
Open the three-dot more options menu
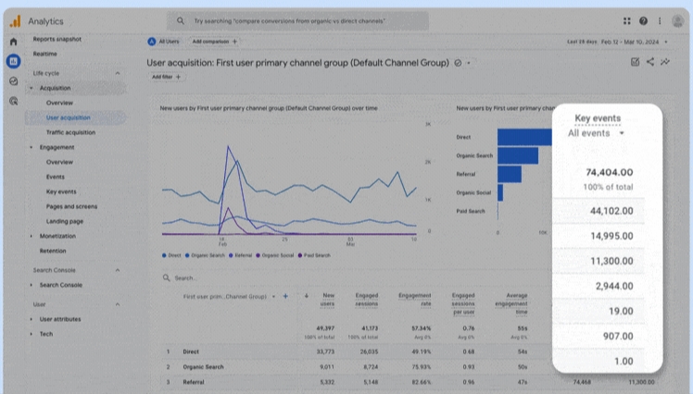coord(660,20)
